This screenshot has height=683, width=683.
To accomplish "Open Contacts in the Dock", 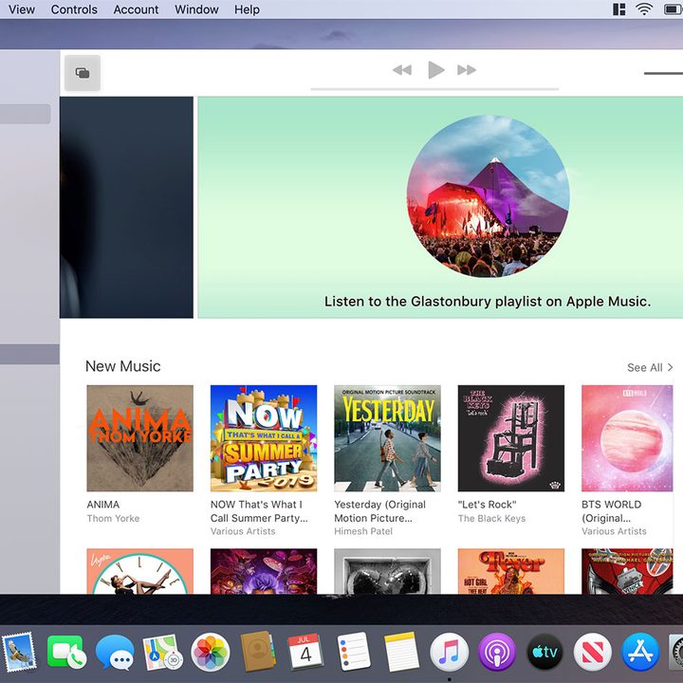I will coord(258,652).
